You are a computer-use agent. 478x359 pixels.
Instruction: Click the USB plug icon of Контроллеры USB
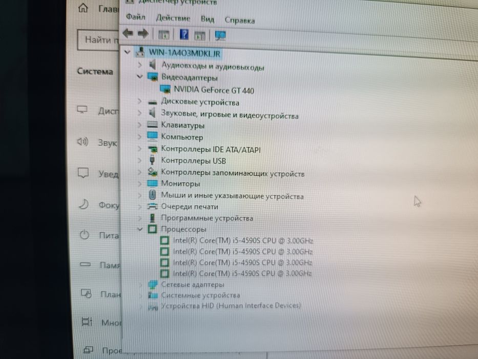click(153, 160)
